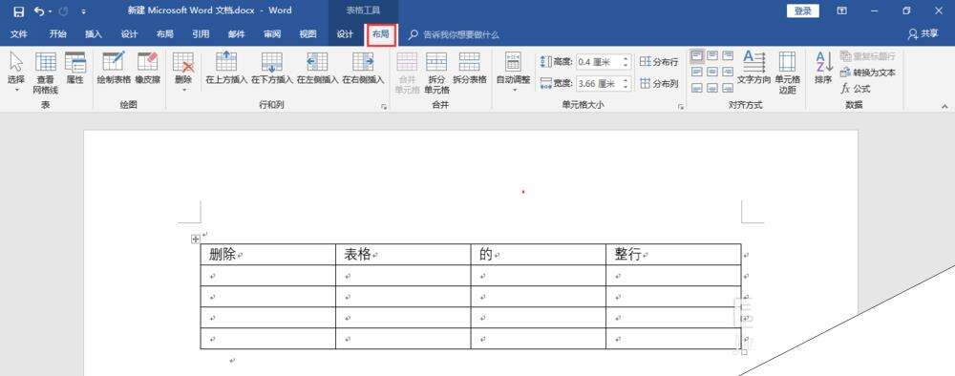Click Split Table (拆分表格)
955x376 pixels.
[x=470, y=68]
